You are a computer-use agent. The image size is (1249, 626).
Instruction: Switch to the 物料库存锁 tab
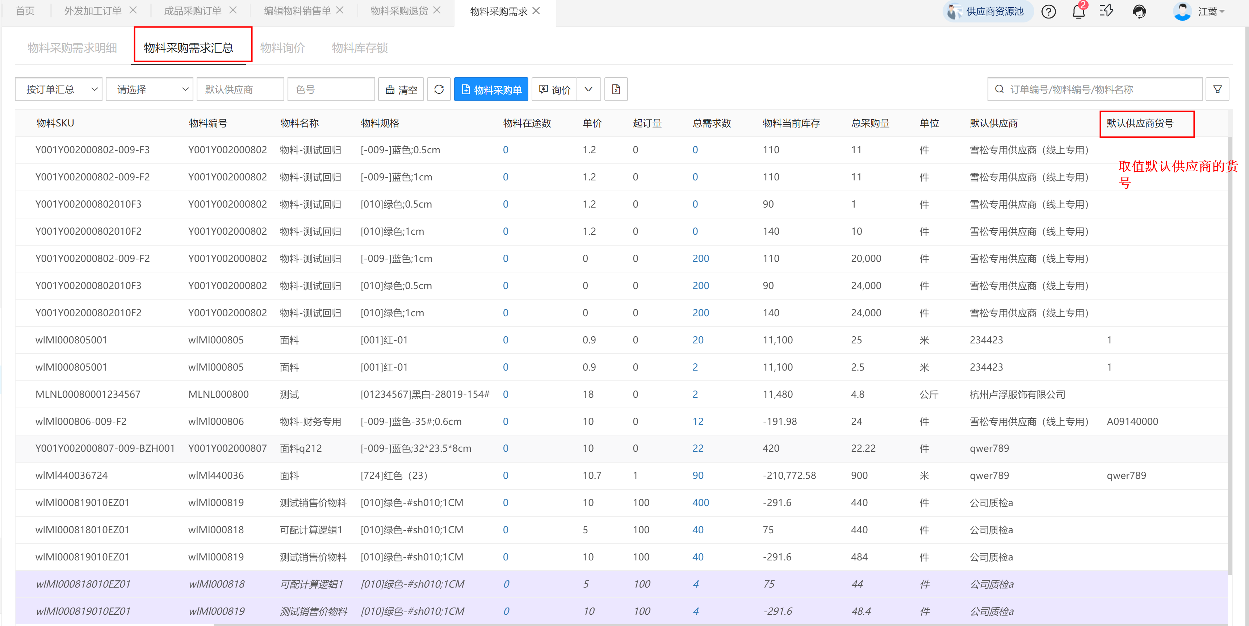(x=359, y=47)
